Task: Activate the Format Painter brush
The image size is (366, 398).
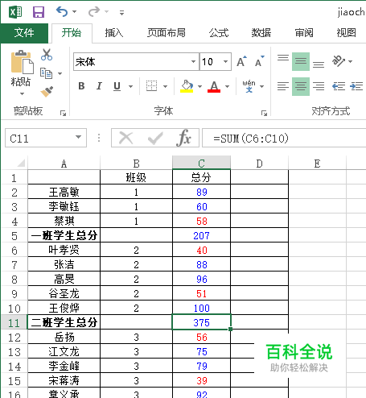Action: click(x=47, y=92)
